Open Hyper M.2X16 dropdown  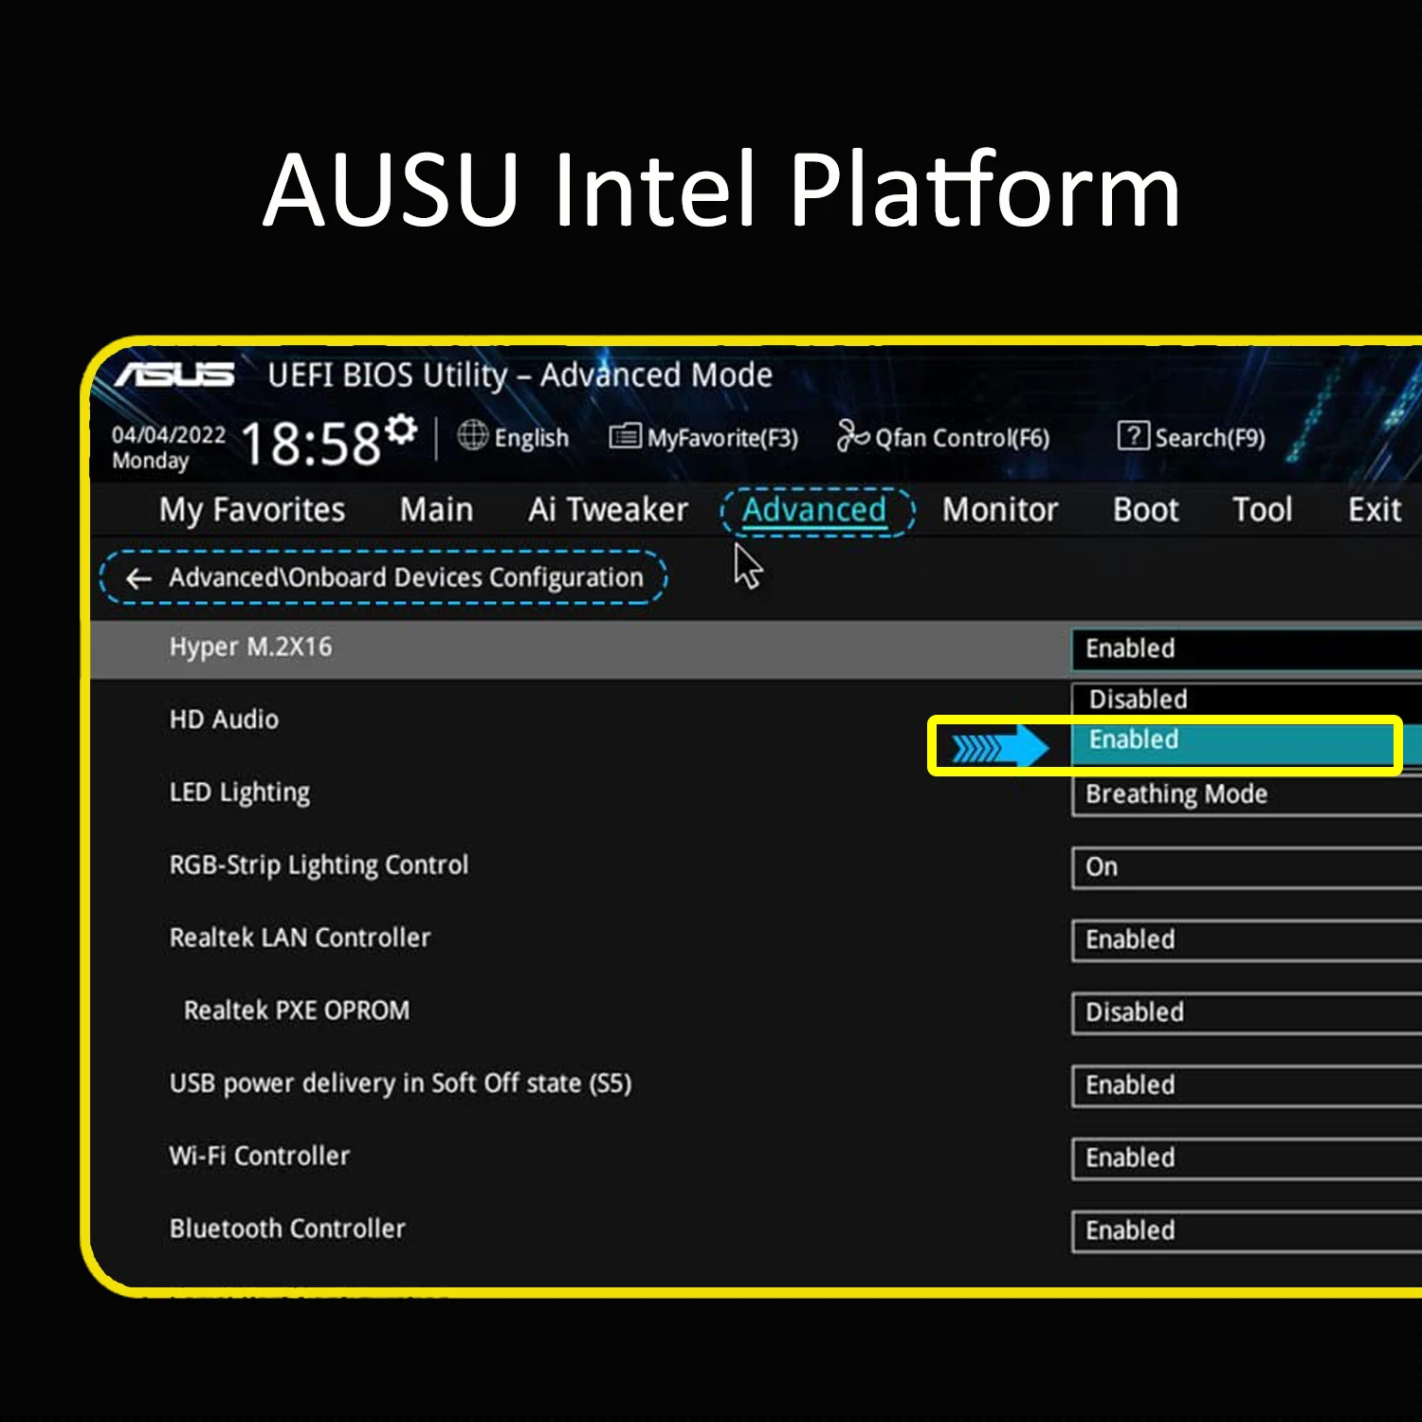[1247, 649]
